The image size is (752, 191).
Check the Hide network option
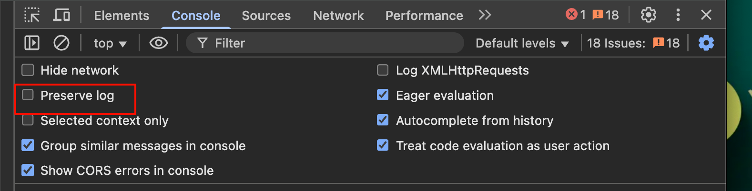(28, 70)
